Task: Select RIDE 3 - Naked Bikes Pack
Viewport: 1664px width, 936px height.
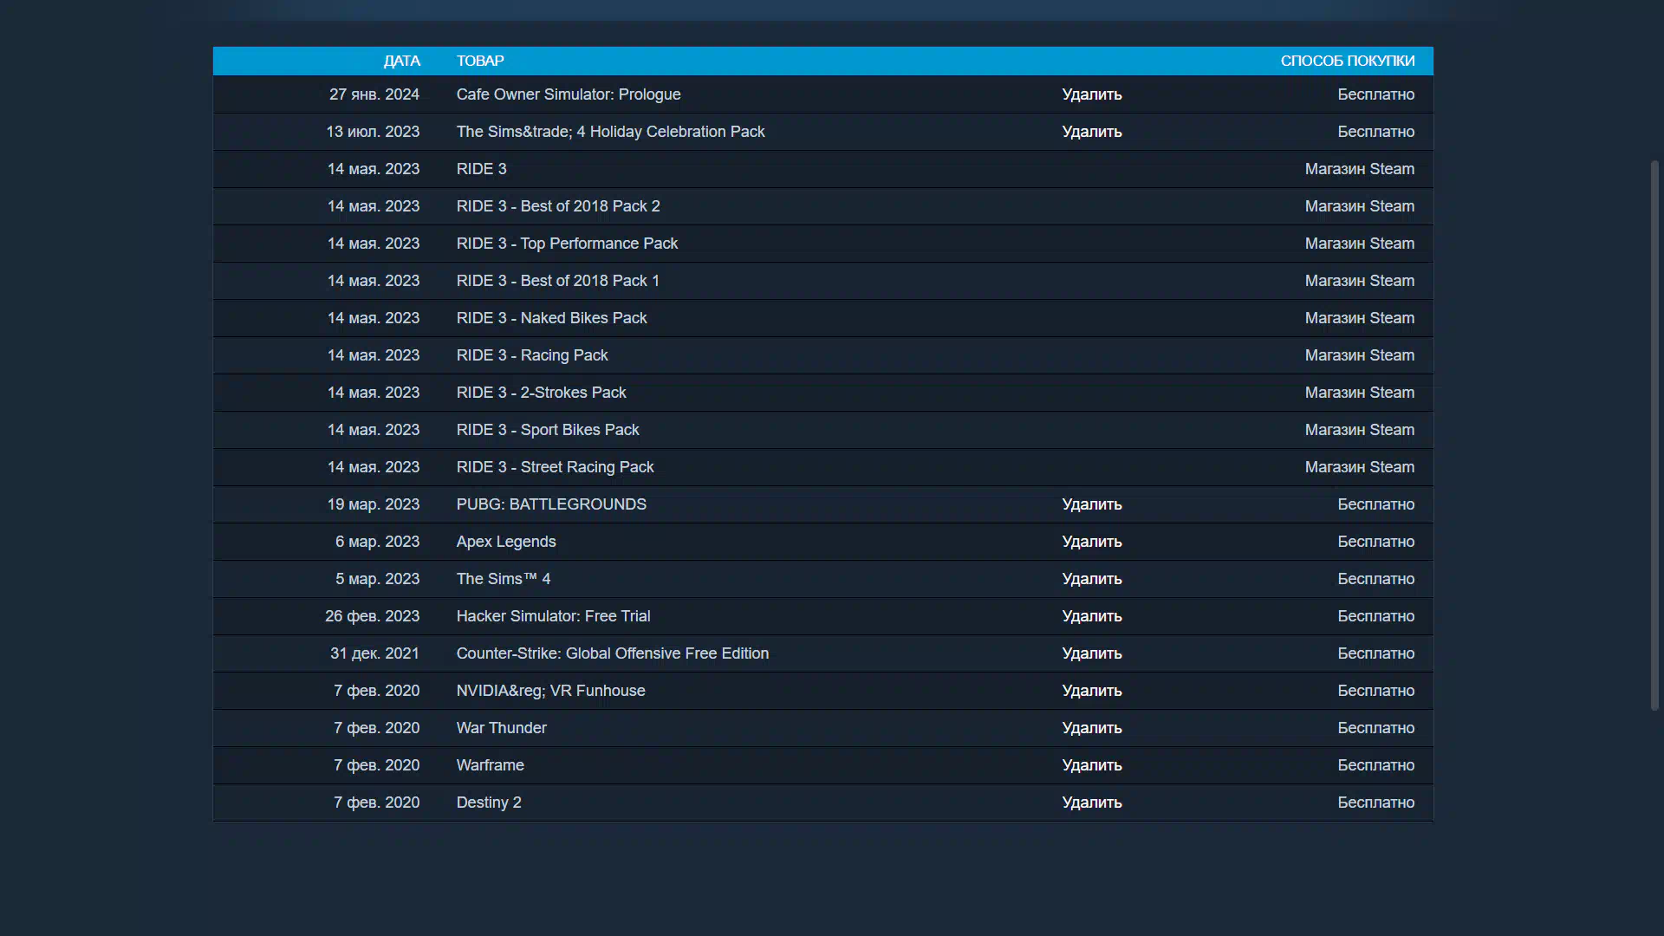Action: pyautogui.click(x=552, y=318)
